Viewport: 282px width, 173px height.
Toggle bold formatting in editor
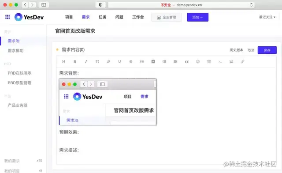point(75,62)
